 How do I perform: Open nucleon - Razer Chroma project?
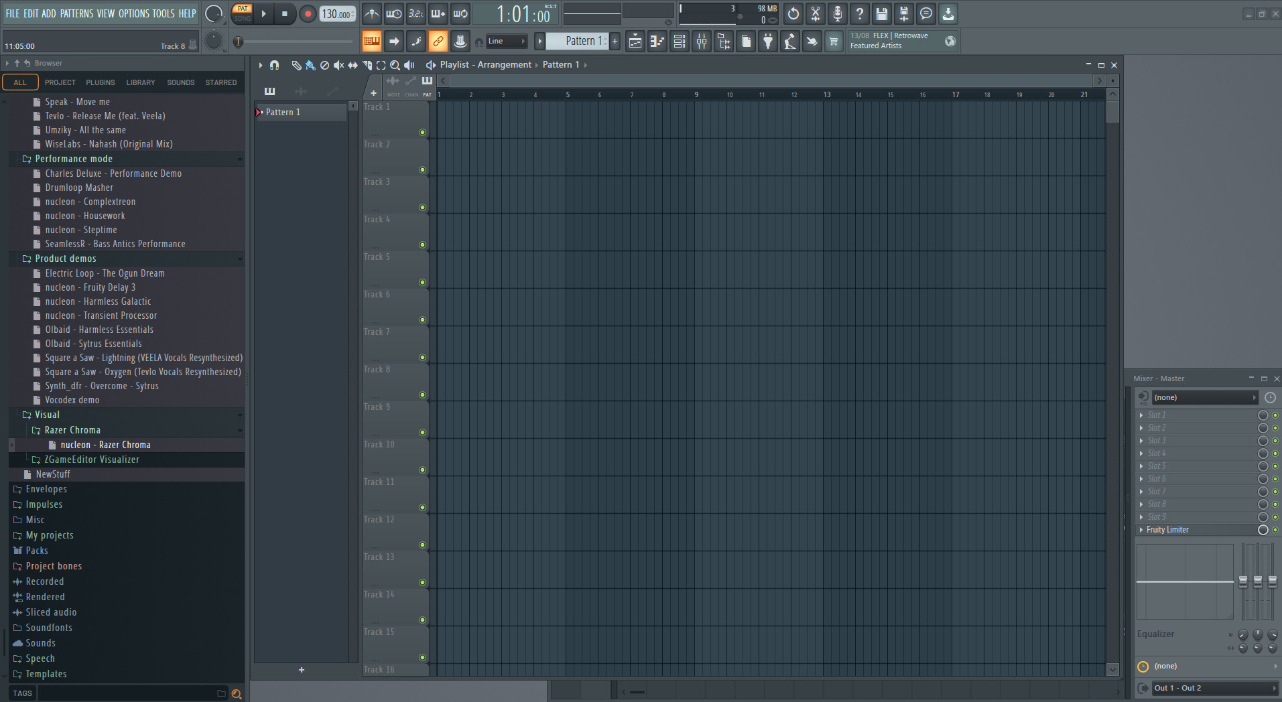pyautogui.click(x=105, y=445)
